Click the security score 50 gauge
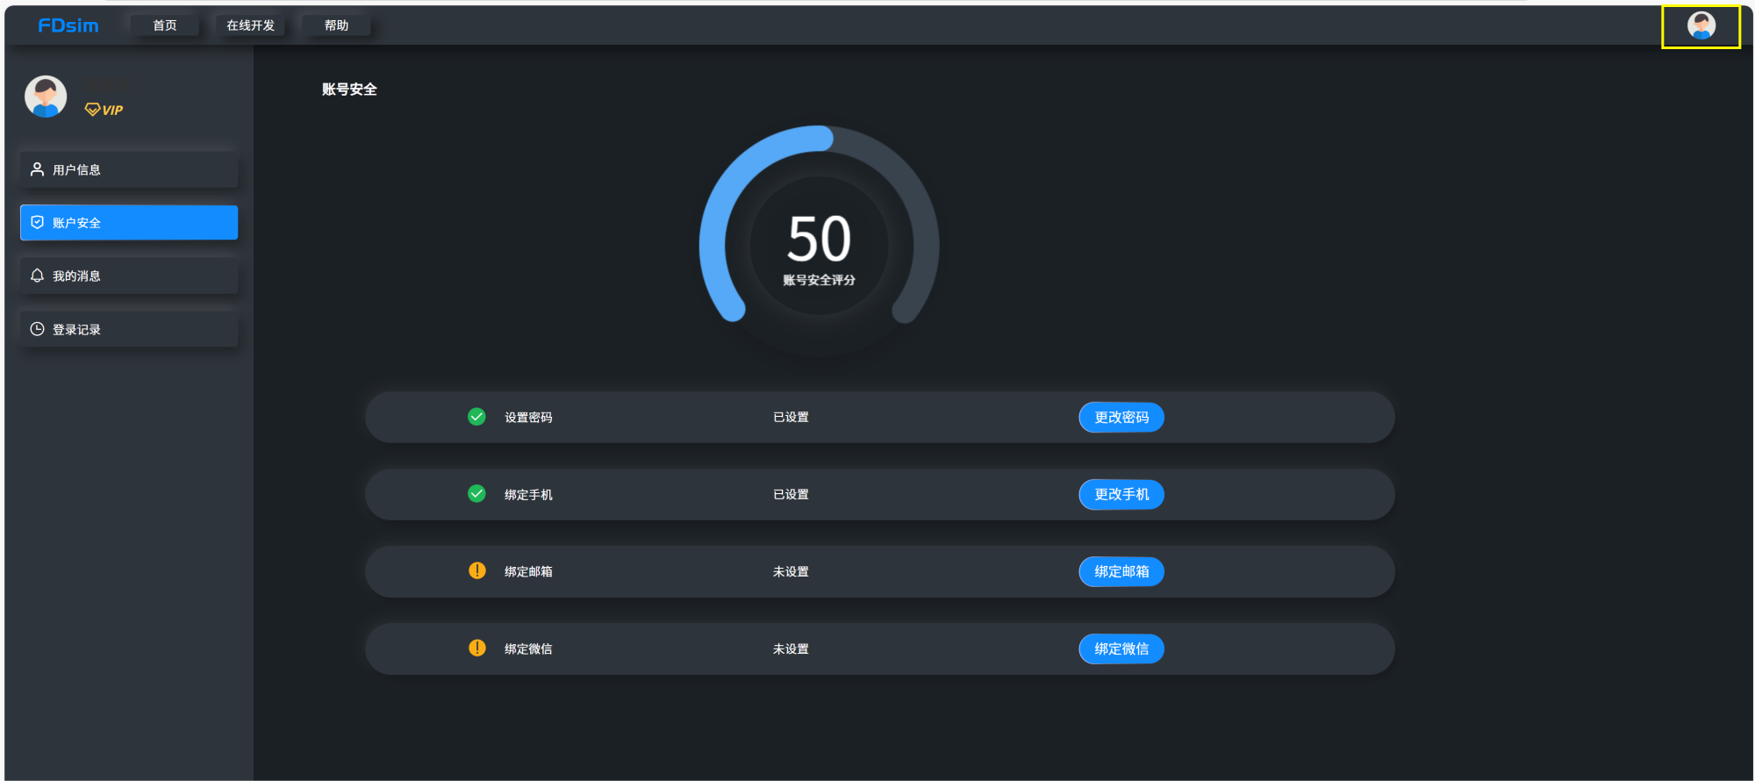This screenshot has height=781, width=1755. (819, 241)
